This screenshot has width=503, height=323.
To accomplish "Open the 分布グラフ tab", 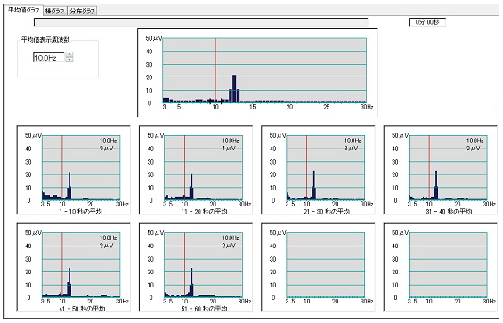I will point(83,11).
